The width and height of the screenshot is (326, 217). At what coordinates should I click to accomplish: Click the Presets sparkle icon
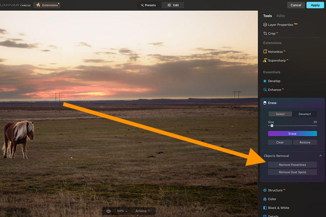(x=142, y=5)
